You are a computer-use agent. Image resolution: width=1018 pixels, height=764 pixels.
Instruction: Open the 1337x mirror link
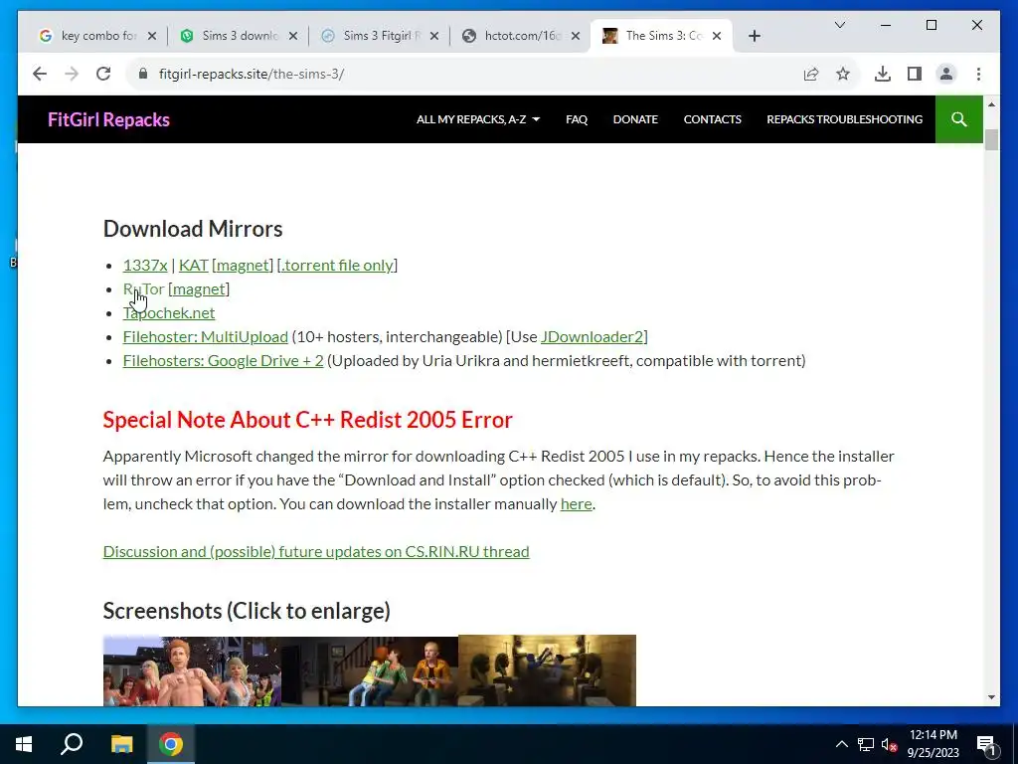click(145, 265)
